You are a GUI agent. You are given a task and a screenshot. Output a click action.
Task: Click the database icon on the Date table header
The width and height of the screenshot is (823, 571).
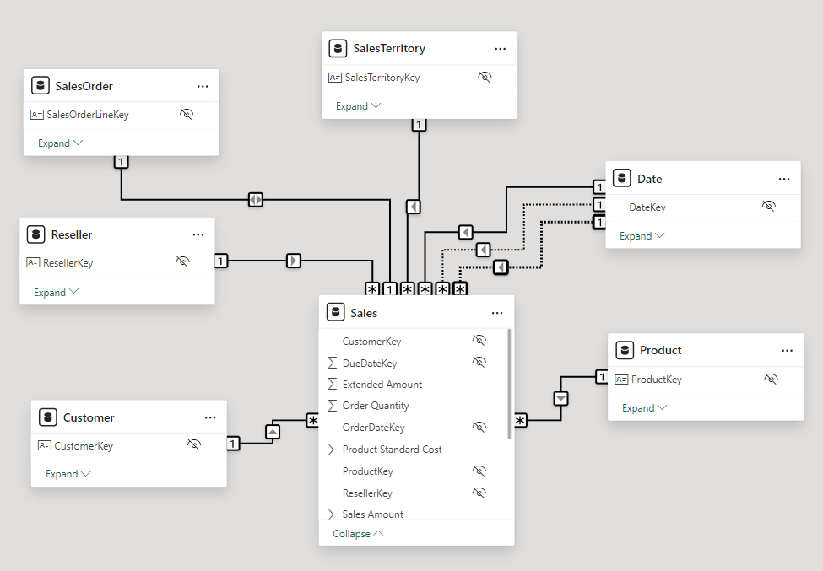[x=621, y=178]
